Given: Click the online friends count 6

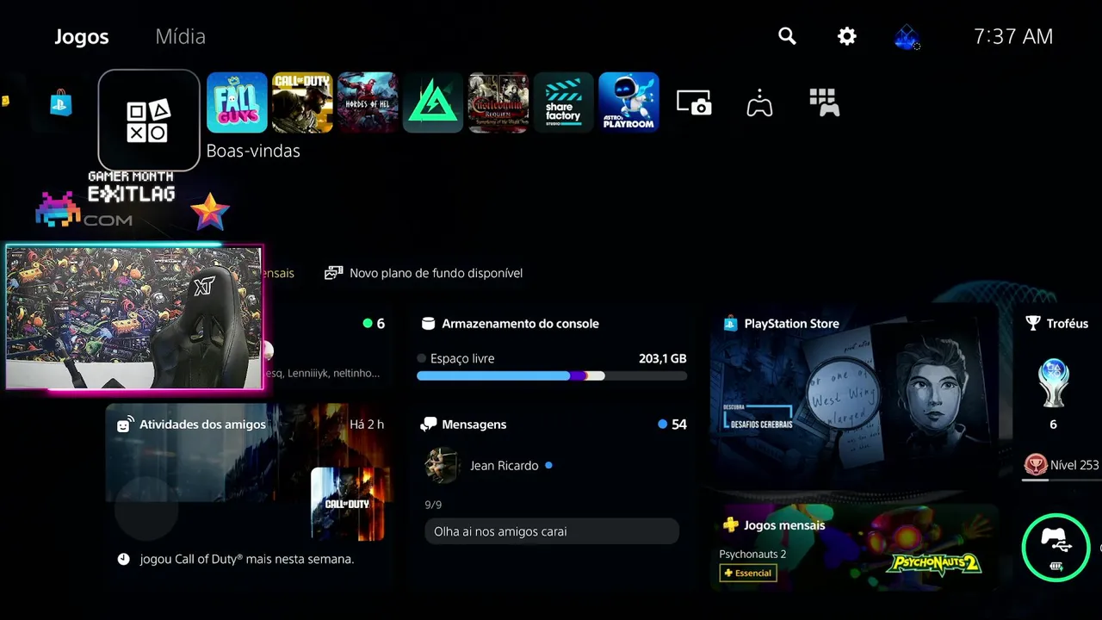Looking at the screenshot, I should tap(375, 324).
